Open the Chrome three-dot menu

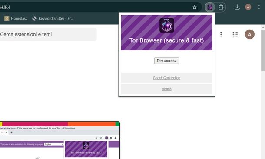259,7
